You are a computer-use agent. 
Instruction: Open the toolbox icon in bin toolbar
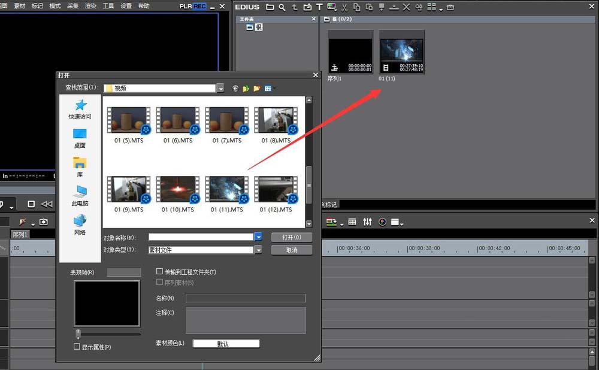coord(450,7)
